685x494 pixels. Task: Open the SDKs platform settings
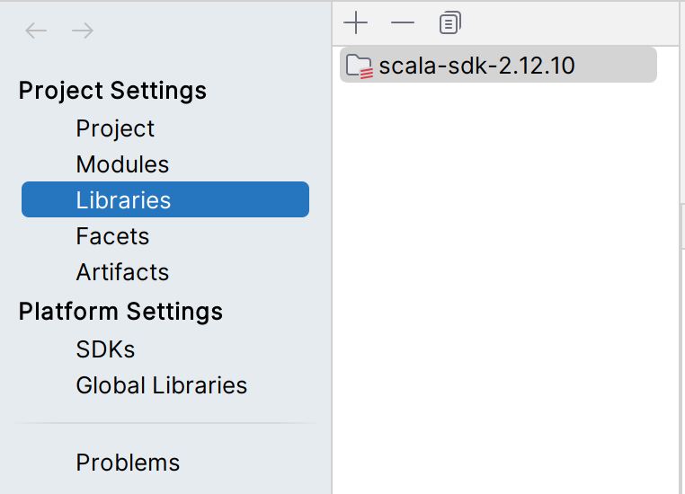pyautogui.click(x=105, y=349)
